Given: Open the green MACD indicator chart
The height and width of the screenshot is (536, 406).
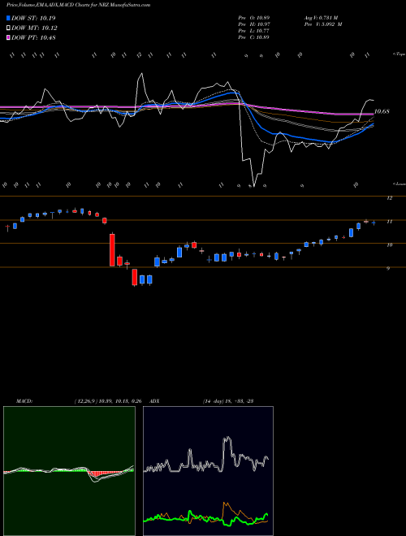Looking at the screenshot, I should (x=69, y=471).
